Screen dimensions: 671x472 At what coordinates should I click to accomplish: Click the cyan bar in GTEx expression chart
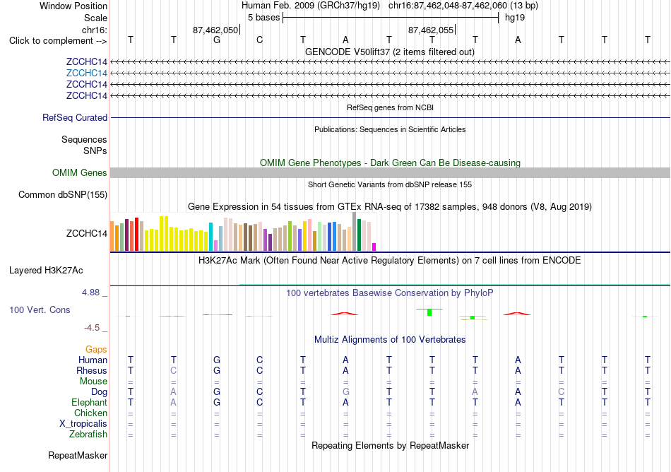point(211,237)
